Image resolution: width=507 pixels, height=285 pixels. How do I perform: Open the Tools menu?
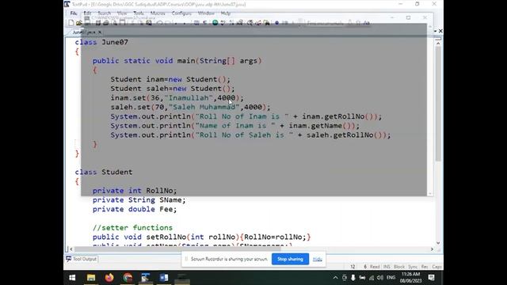139,13
